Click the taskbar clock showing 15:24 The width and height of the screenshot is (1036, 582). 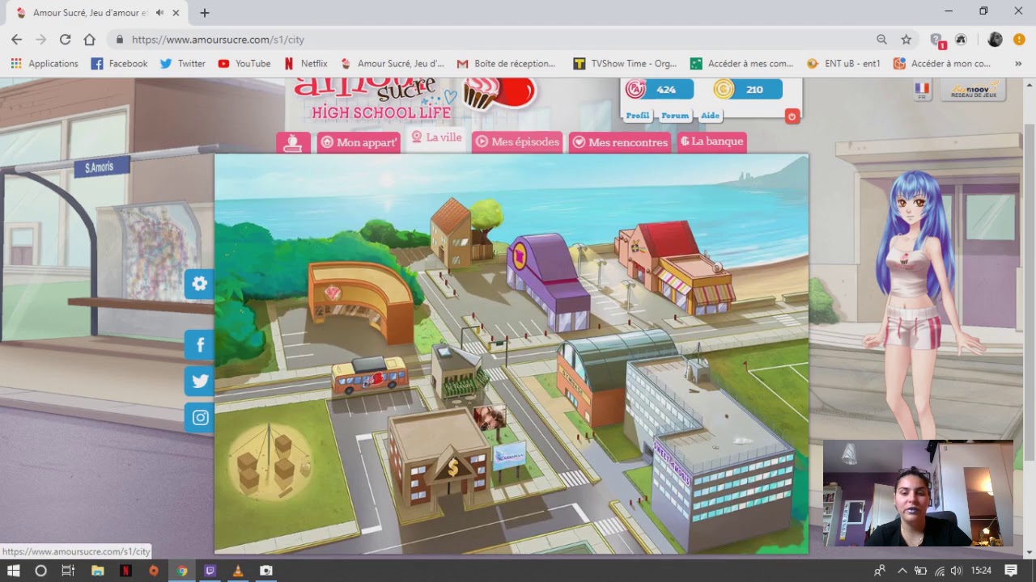(x=981, y=571)
